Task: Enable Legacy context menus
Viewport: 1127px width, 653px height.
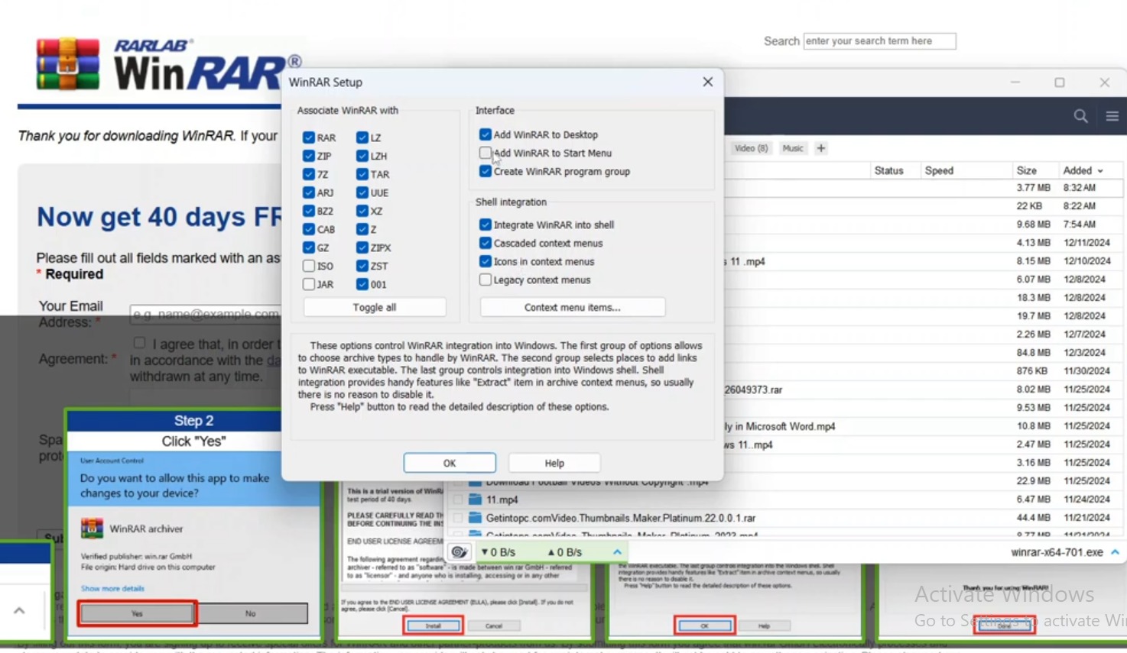Action: tap(486, 280)
